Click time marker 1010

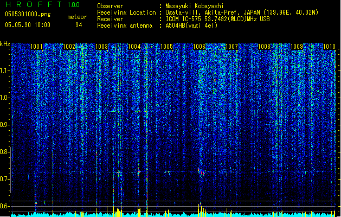(x=329, y=47)
